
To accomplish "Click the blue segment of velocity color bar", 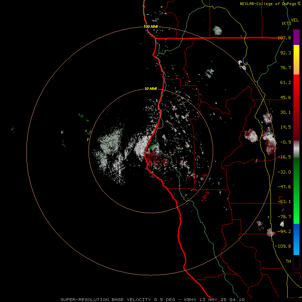I will pos(296,239).
